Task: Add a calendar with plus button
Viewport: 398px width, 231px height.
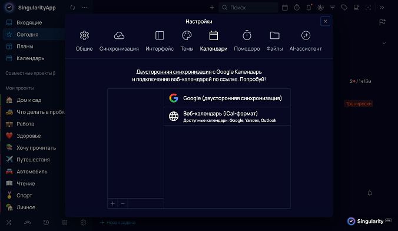Action: point(112,203)
